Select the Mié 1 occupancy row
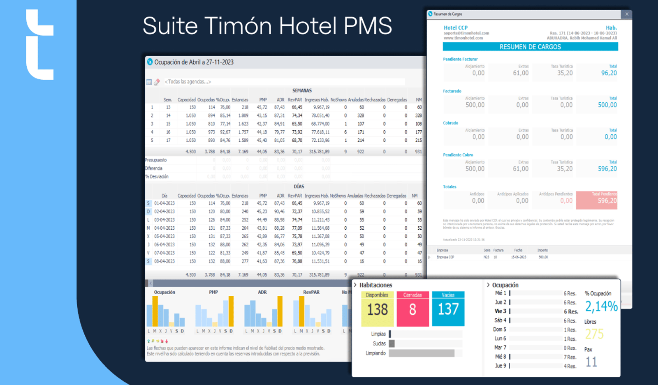 click(536, 293)
